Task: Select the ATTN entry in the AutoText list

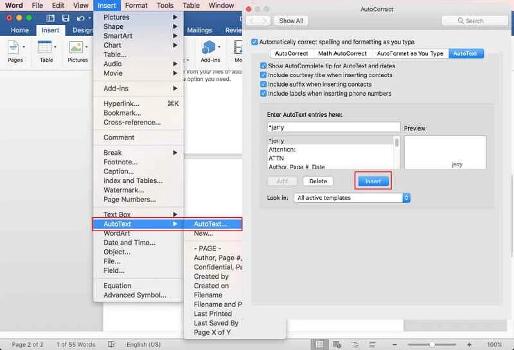Action: pos(330,158)
